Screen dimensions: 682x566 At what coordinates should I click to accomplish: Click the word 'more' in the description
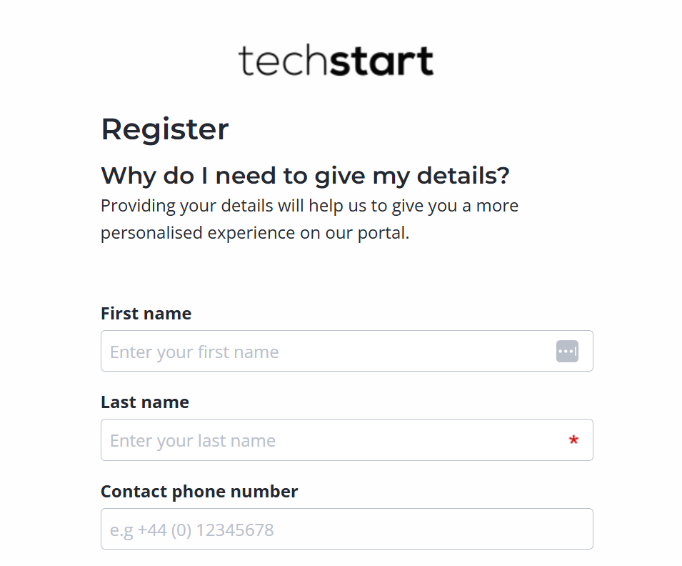coord(496,206)
